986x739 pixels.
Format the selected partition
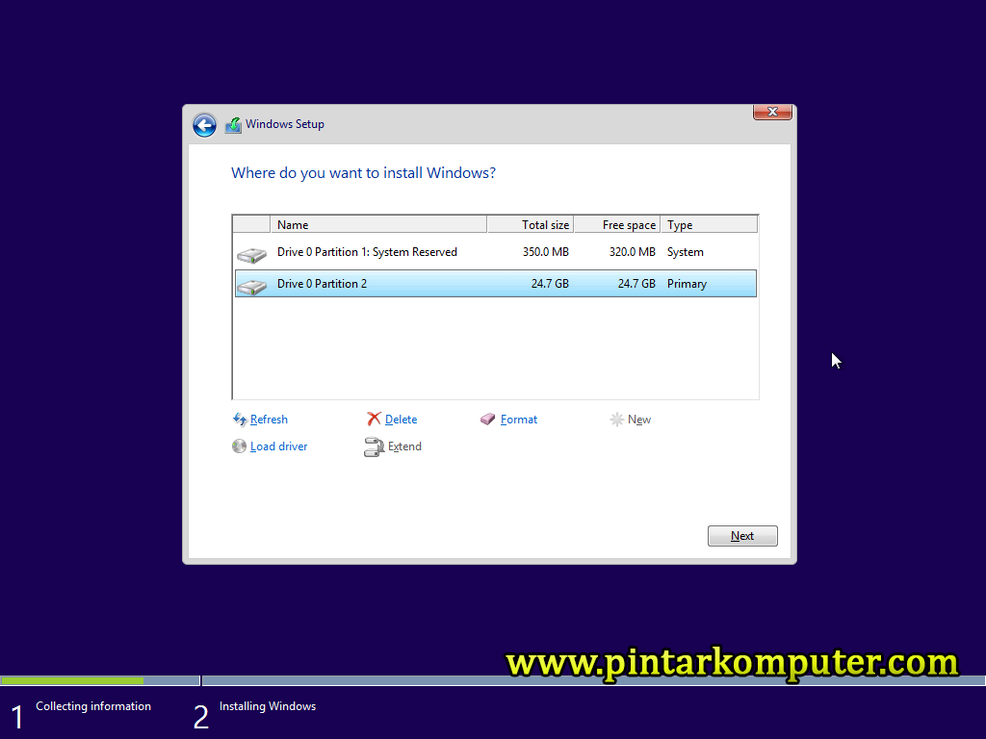pyautogui.click(x=519, y=420)
